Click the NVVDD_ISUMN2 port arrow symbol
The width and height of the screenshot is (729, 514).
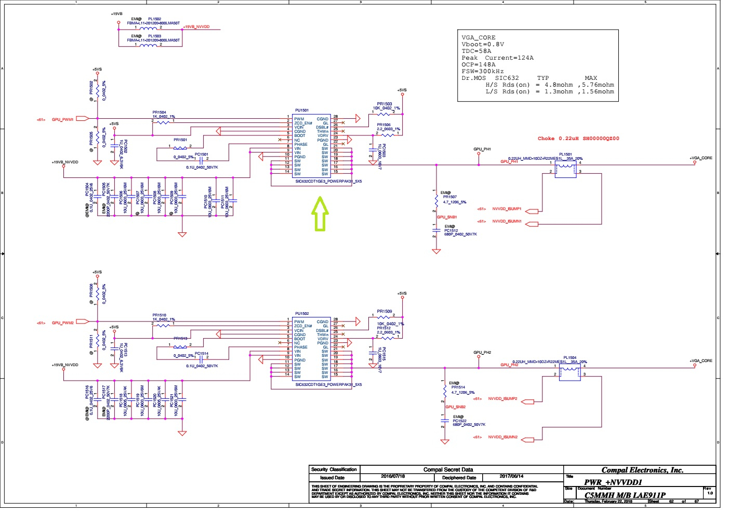point(527,440)
